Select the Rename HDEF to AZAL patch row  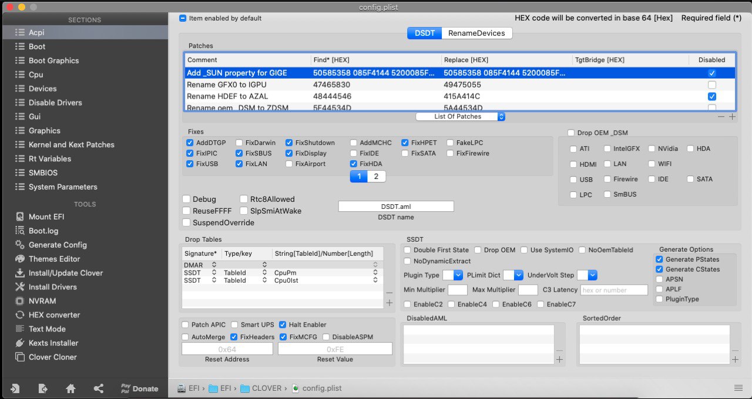click(459, 96)
